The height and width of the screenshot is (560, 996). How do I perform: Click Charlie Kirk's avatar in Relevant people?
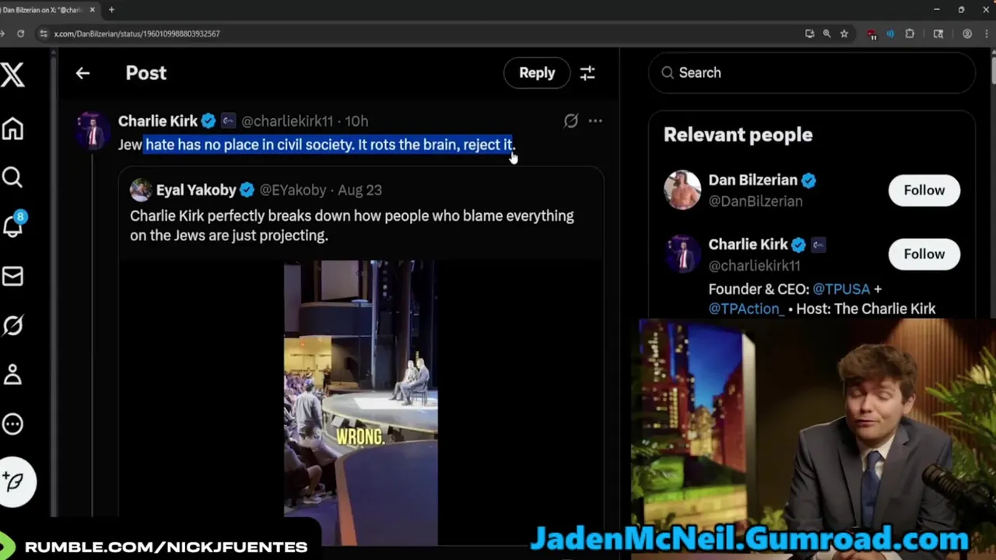[682, 254]
